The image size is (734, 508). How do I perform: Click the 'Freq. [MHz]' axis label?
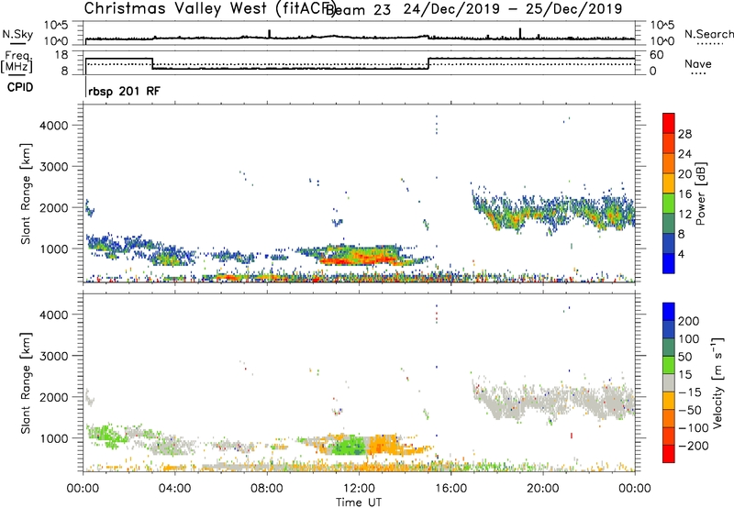[x=17, y=62]
